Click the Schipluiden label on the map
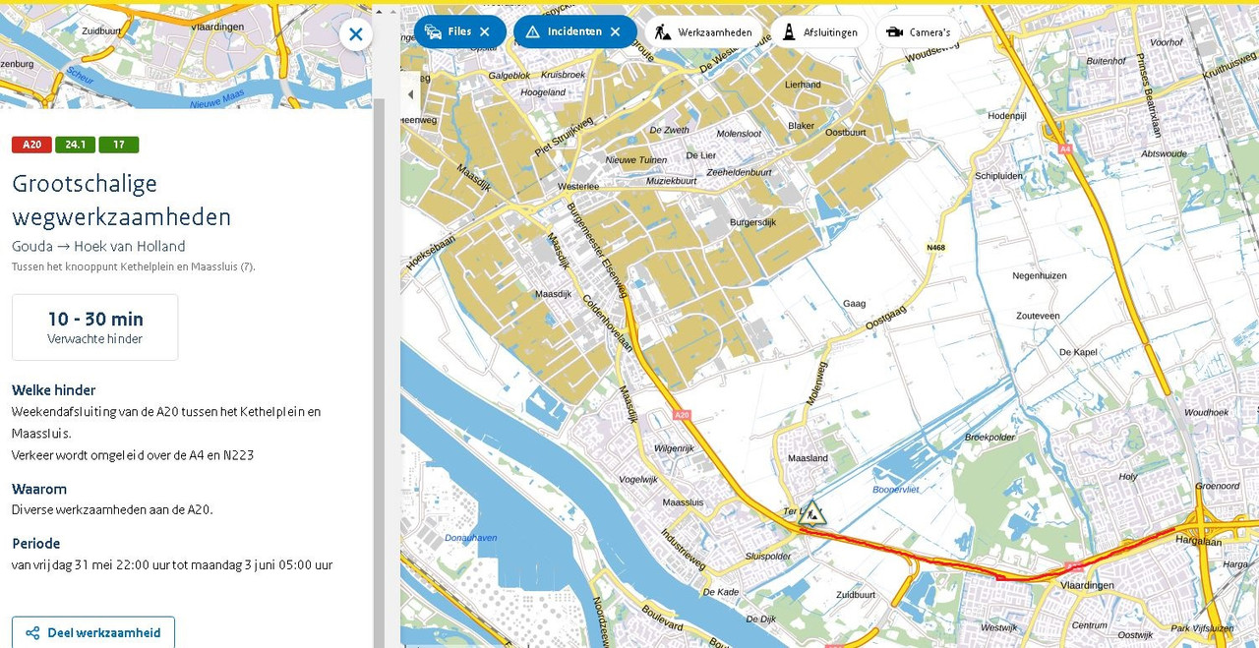 click(999, 175)
